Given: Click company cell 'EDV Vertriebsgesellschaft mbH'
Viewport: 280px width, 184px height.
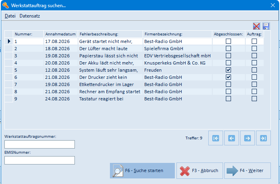Looking at the screenshot, I should [x=177, y=55].
